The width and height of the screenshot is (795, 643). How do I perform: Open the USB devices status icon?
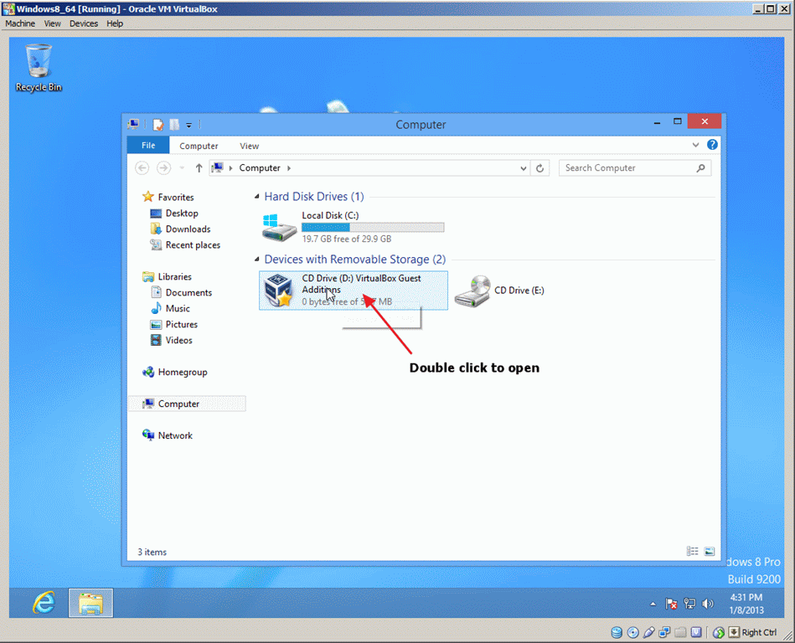tap(648, 632)
